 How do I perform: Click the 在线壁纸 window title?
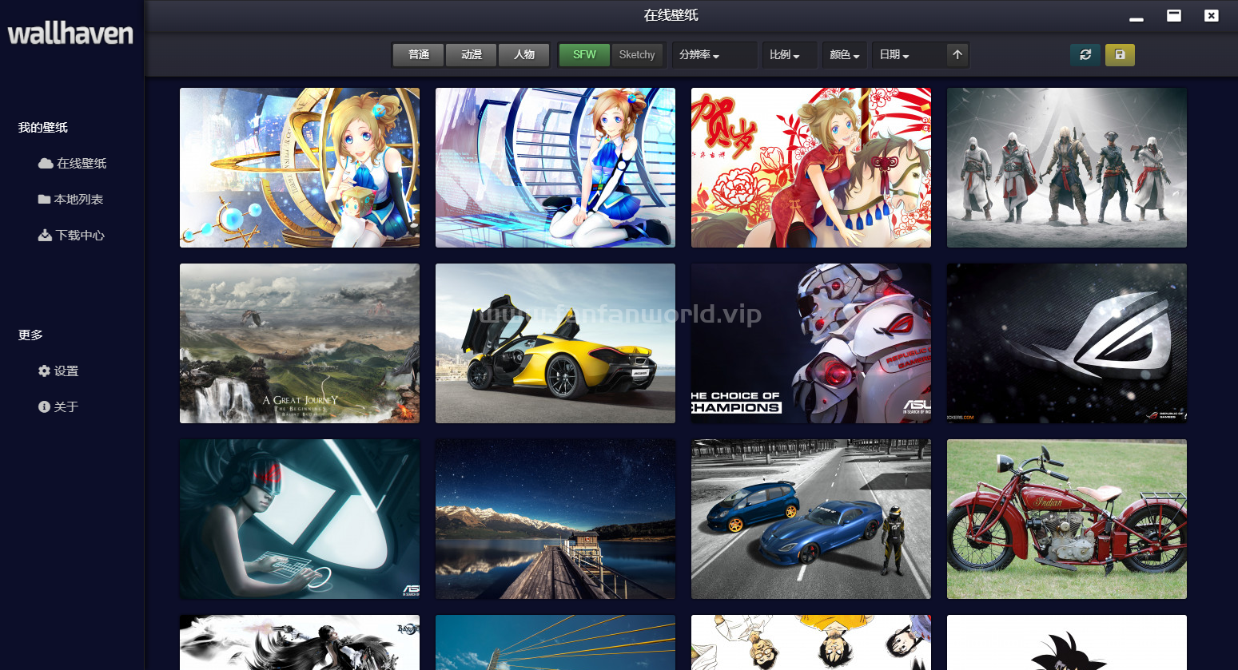point(671,15)
